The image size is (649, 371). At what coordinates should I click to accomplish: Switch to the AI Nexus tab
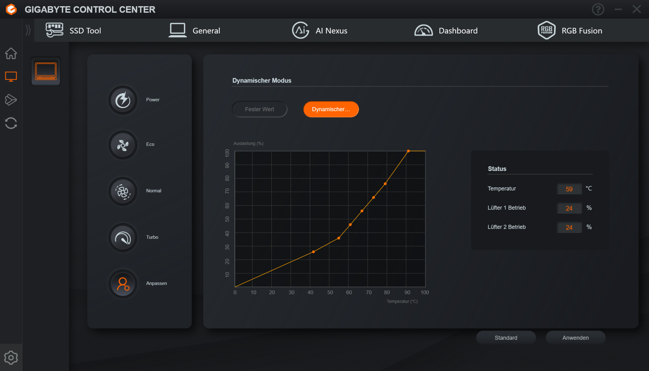click(x=319, y=30)
